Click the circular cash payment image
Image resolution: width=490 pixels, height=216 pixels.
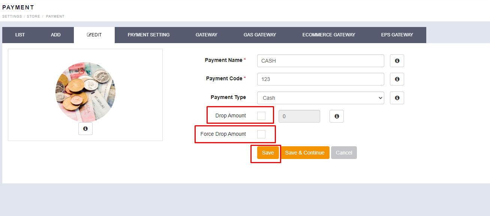click(85, 92)
